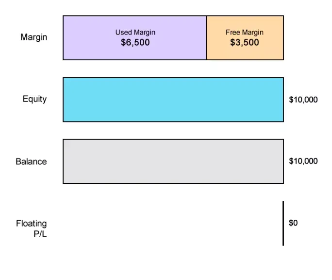Click the black Floating P/L vertical line
Image resolution: width=332 pixels, height=280 pixels.
283,223
